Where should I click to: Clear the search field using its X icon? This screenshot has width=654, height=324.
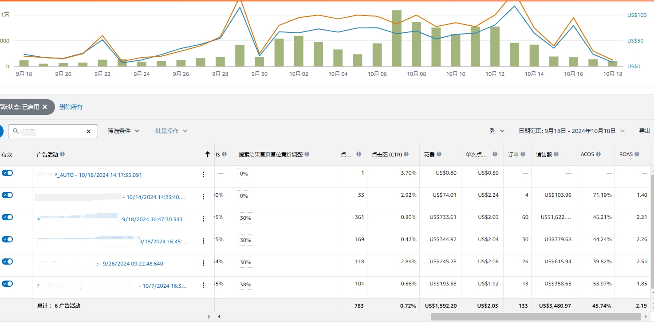[88, 131]
